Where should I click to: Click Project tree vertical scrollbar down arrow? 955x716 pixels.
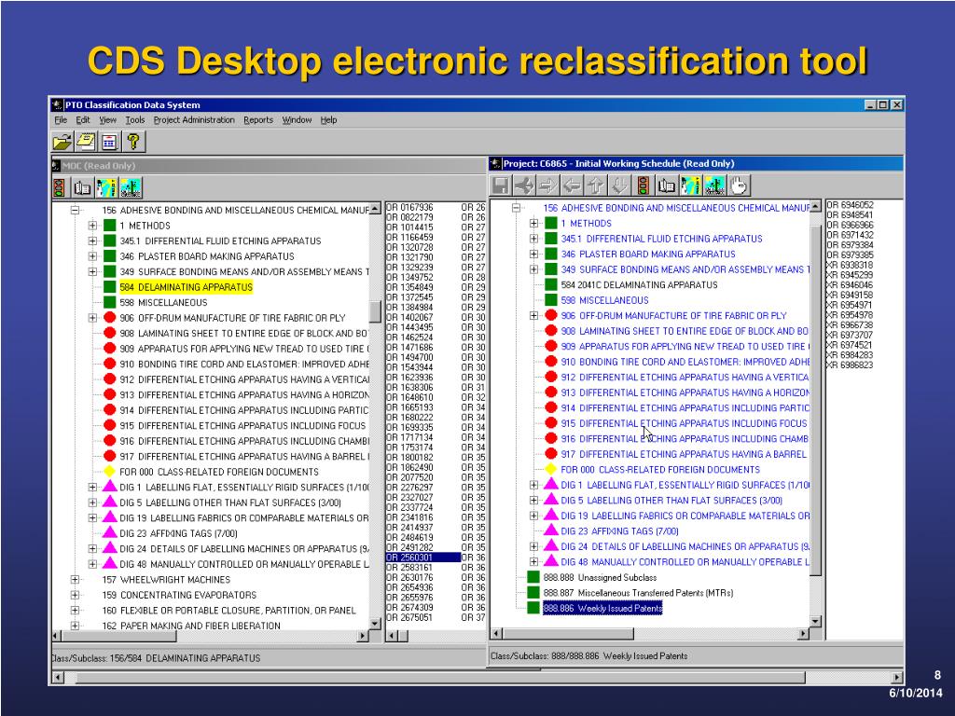[816, 621]
